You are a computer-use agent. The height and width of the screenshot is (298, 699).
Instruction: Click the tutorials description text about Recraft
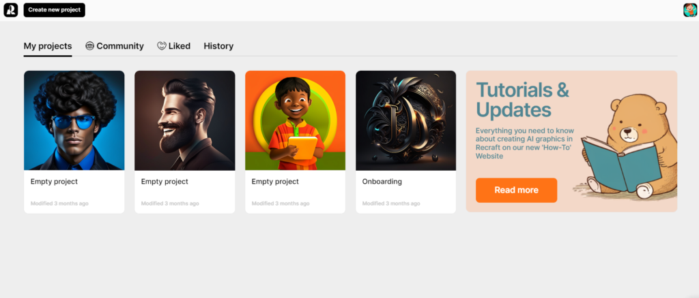coord(525,144)
